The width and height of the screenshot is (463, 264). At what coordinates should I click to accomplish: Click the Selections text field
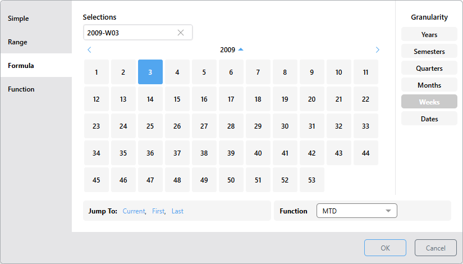(129, 33)
